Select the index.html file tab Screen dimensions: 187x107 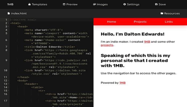click(19, 13)
